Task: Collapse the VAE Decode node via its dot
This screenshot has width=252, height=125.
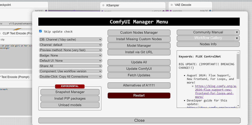Action: (172, 5)
